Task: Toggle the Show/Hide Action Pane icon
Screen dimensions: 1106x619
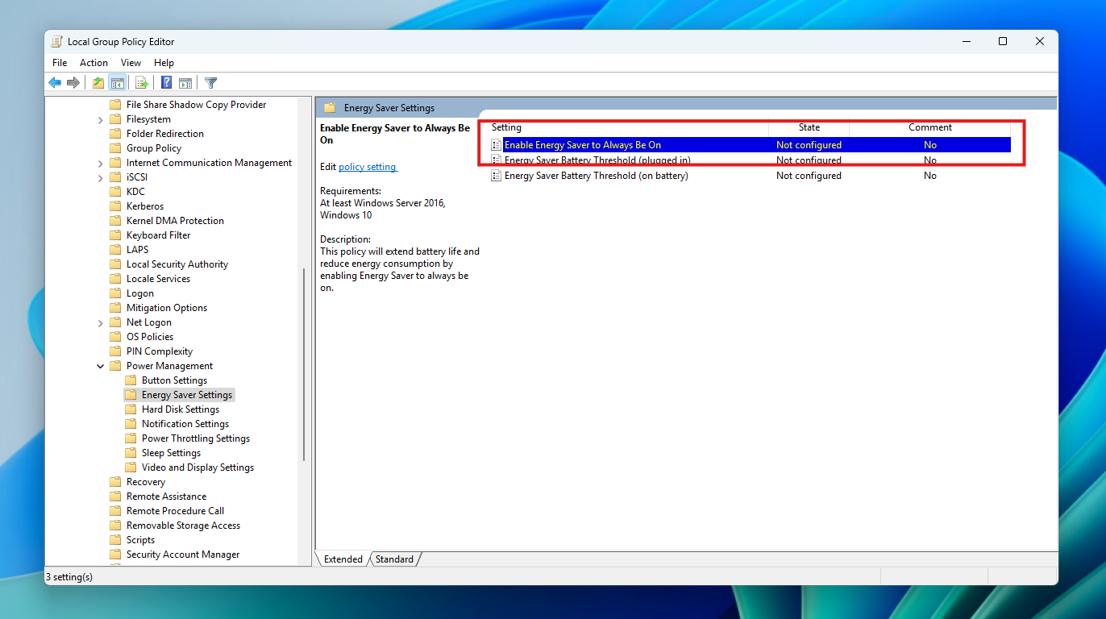Action: pyautogui.click(x=185, y=82)
